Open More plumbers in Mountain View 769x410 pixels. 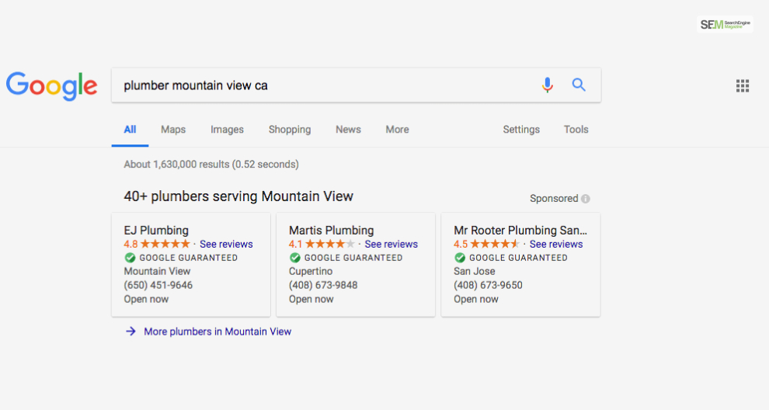[x=217, y=332]
